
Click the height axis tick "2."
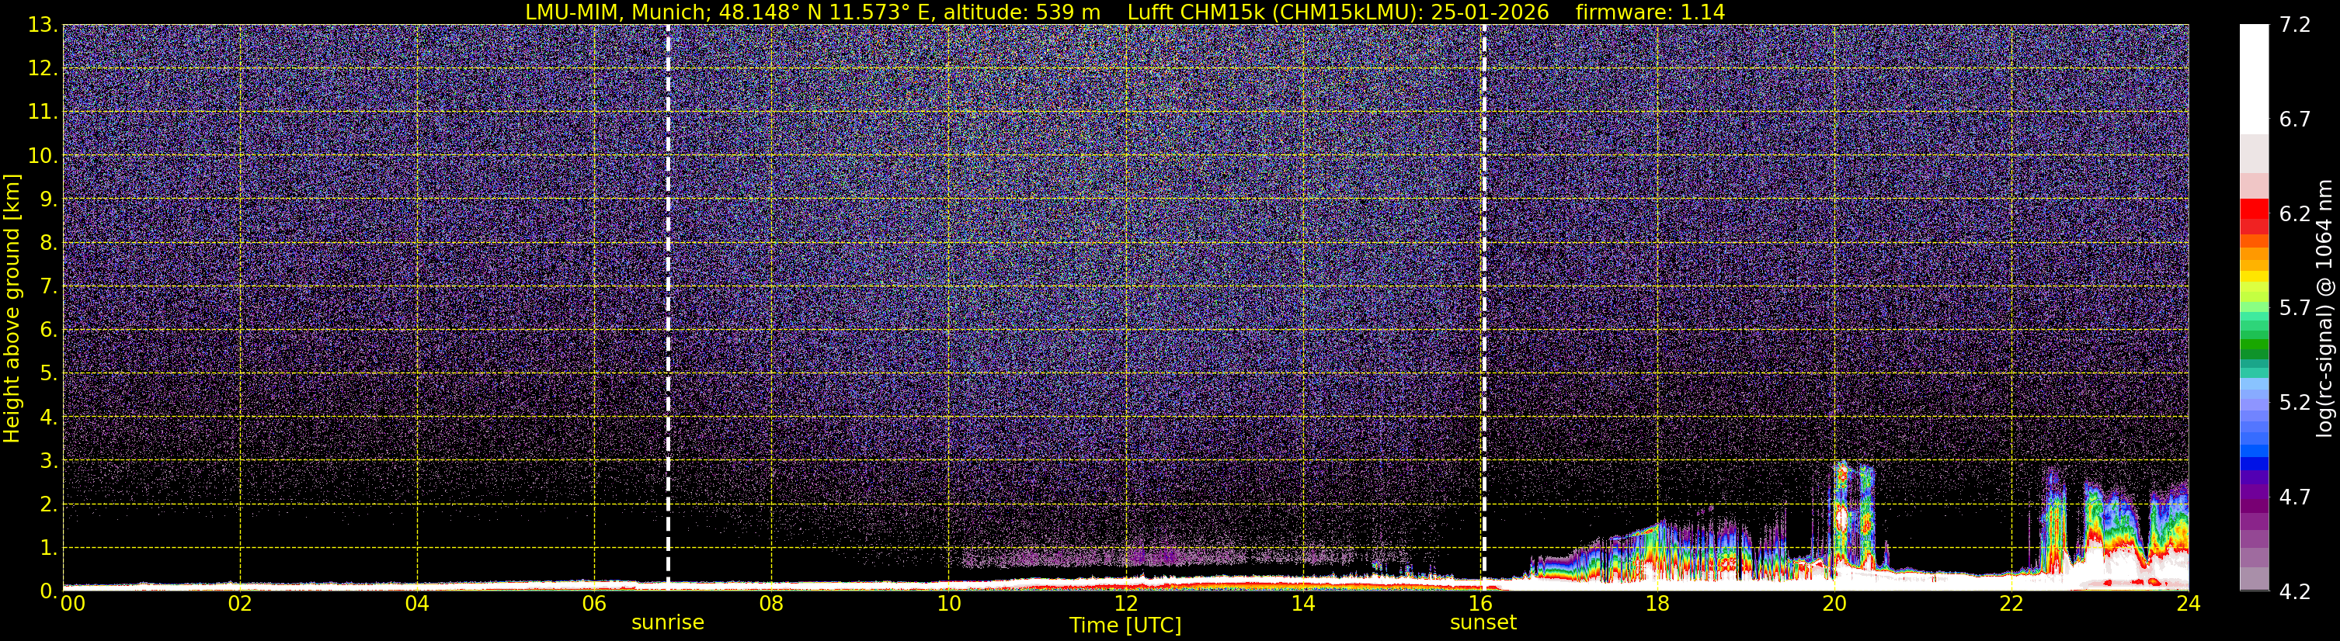(49, 505)
